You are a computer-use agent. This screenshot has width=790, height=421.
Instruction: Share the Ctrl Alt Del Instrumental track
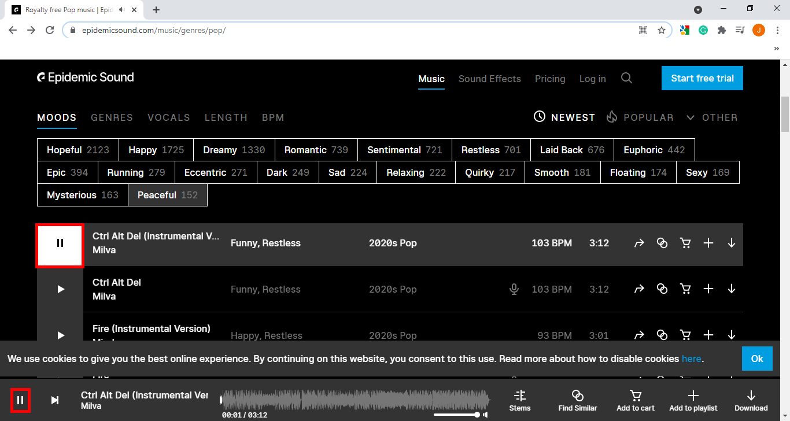(x=638, y=243)
